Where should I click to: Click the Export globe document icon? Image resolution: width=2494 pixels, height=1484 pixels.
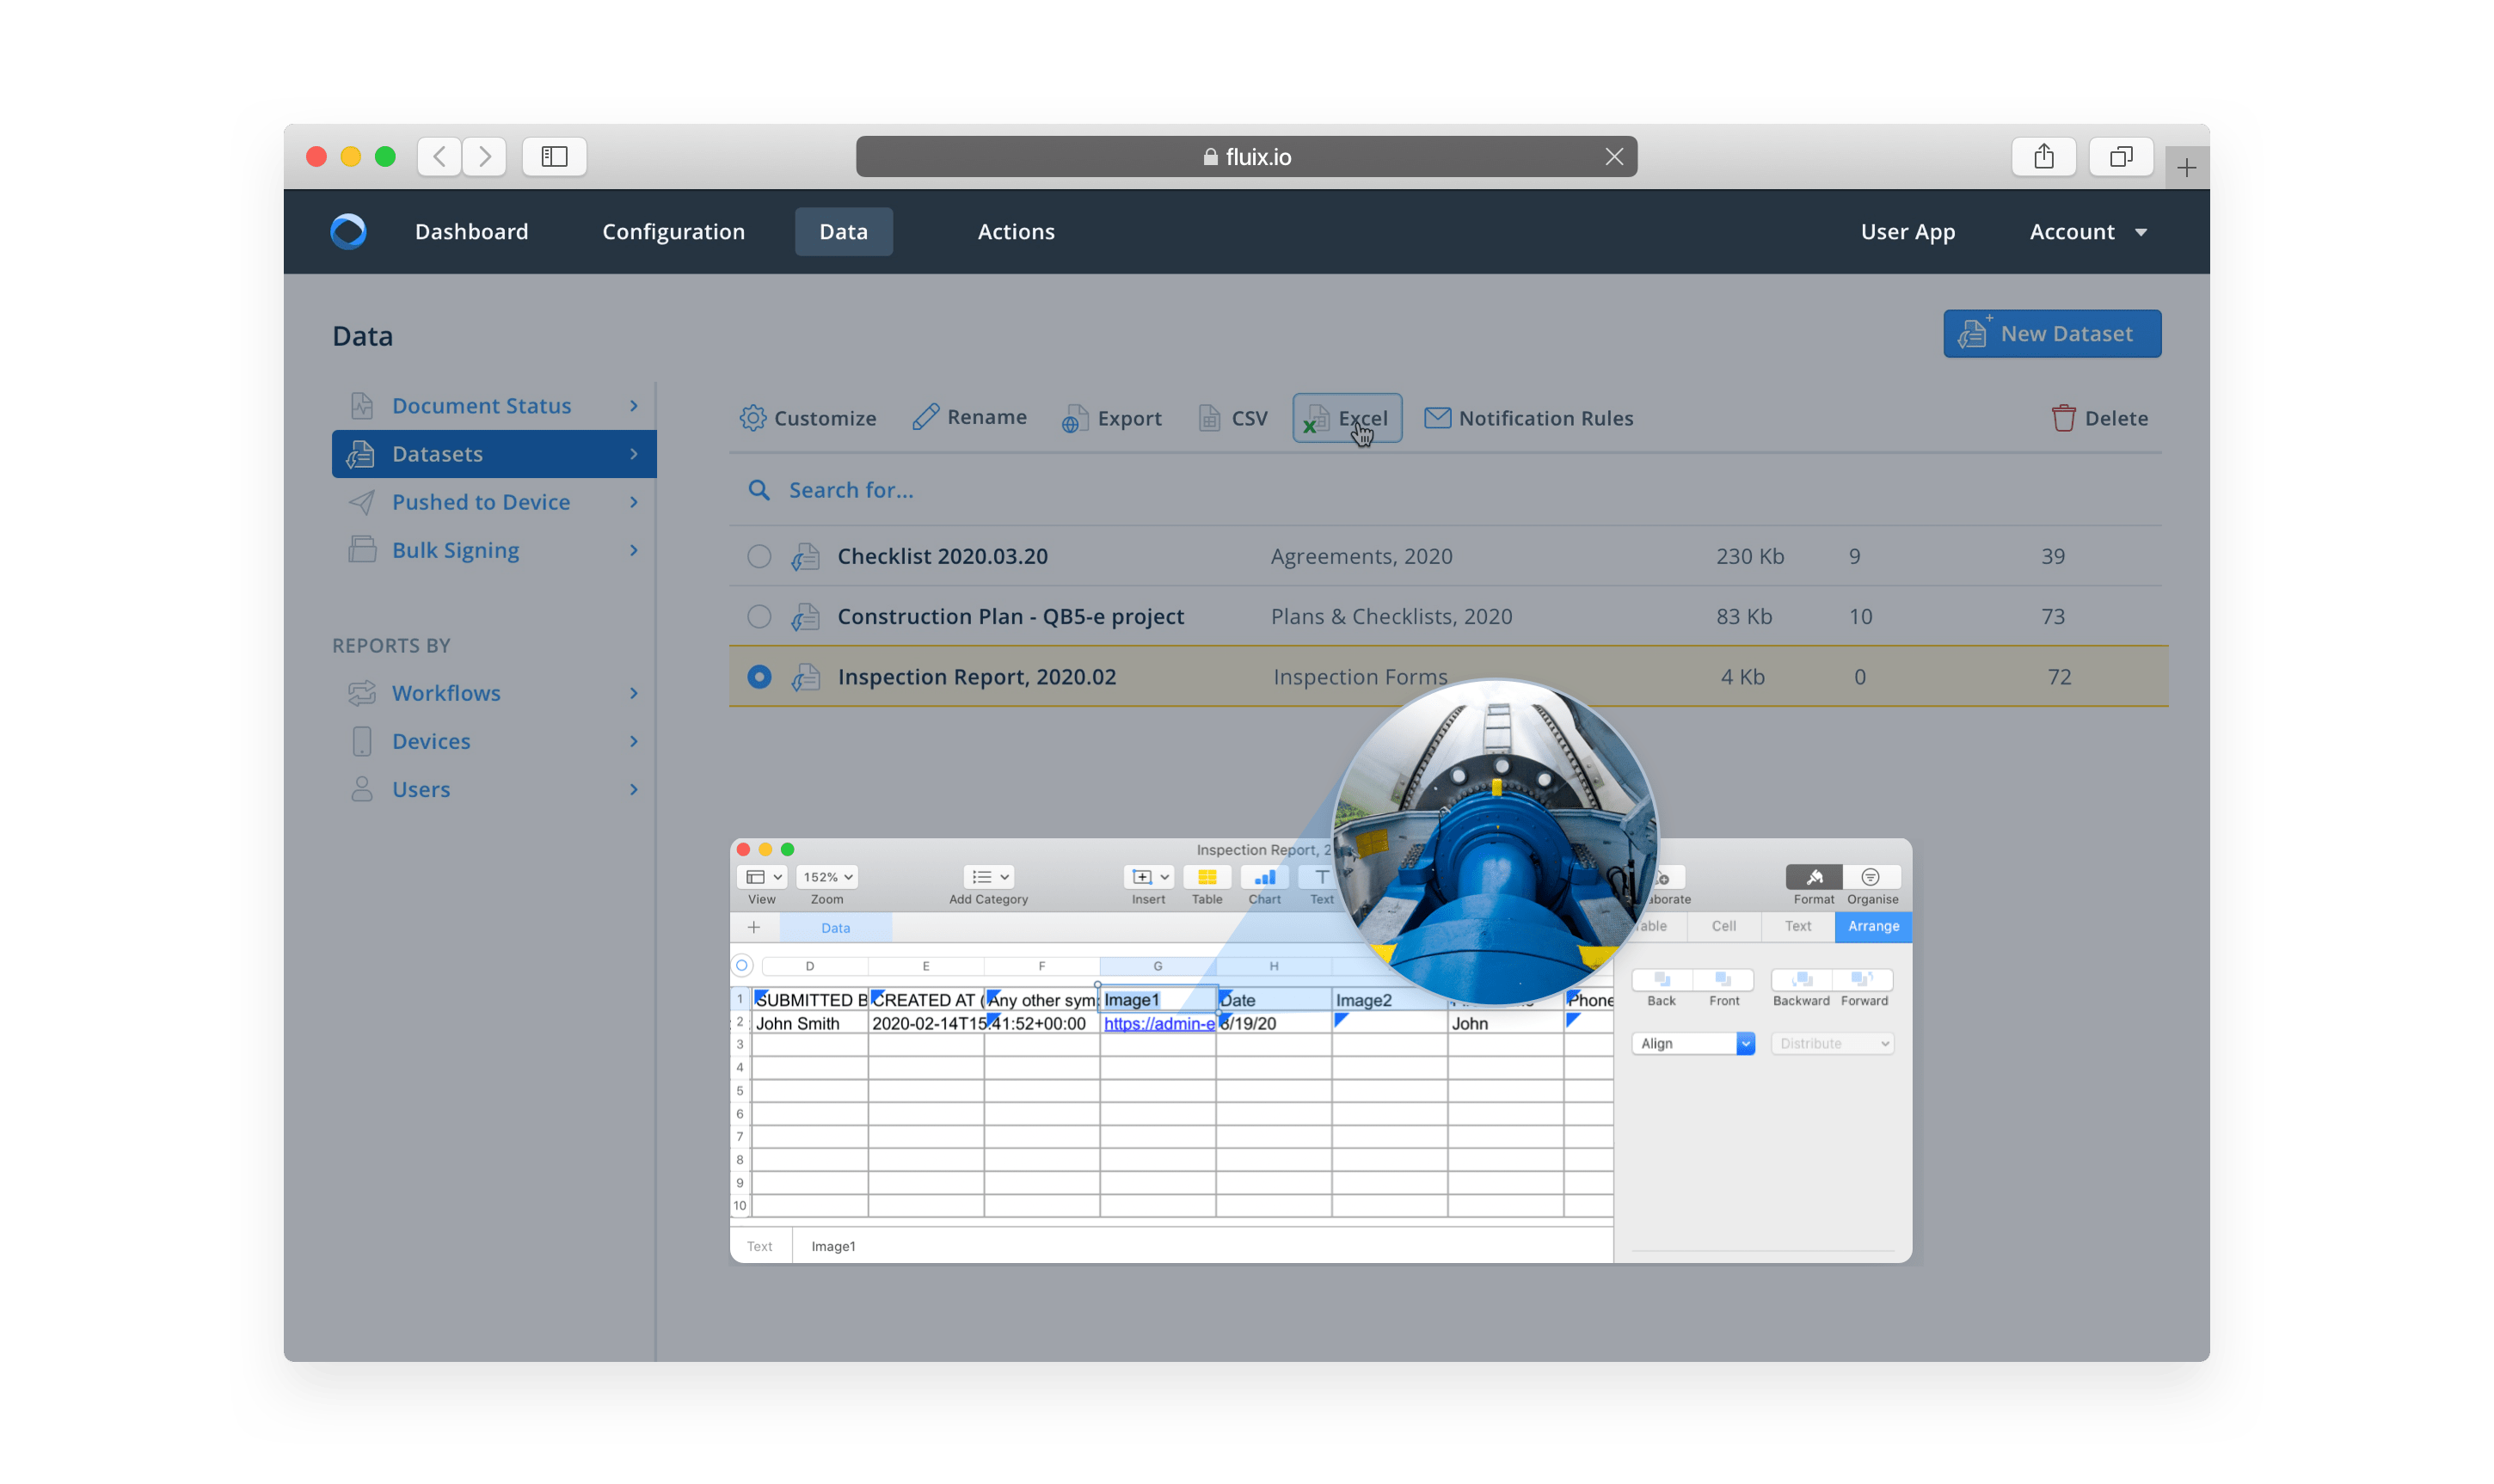point(1075,418)
